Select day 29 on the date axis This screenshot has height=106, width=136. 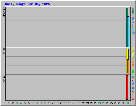120,103
